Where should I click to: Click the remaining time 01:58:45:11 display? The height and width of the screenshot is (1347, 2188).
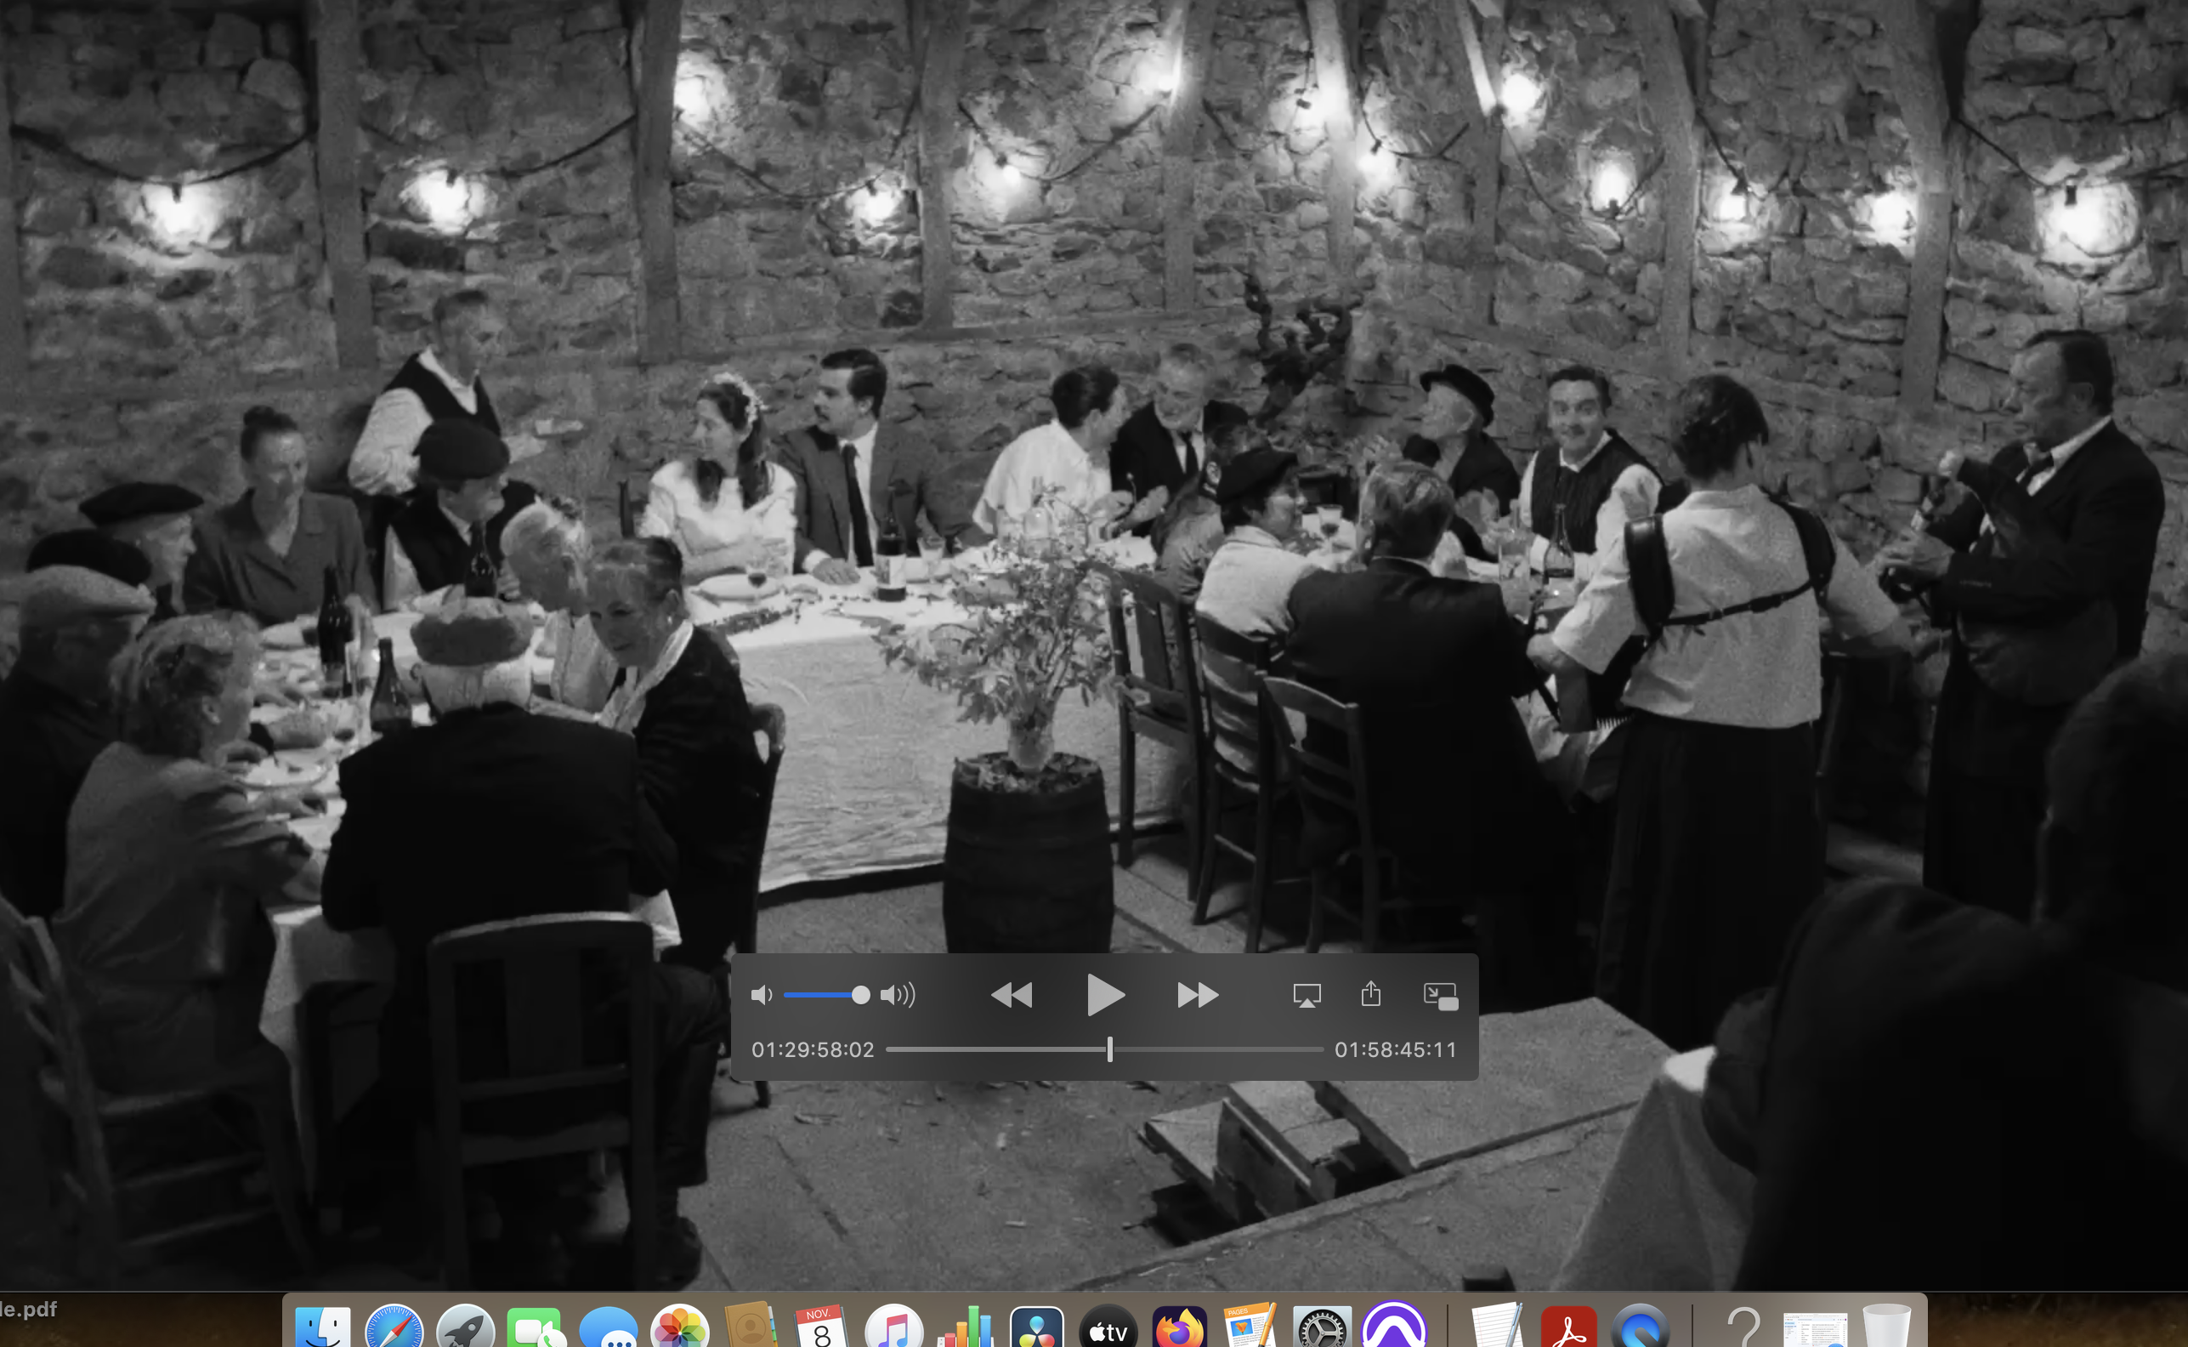pyautogui.click(x=1395, y=1049)
